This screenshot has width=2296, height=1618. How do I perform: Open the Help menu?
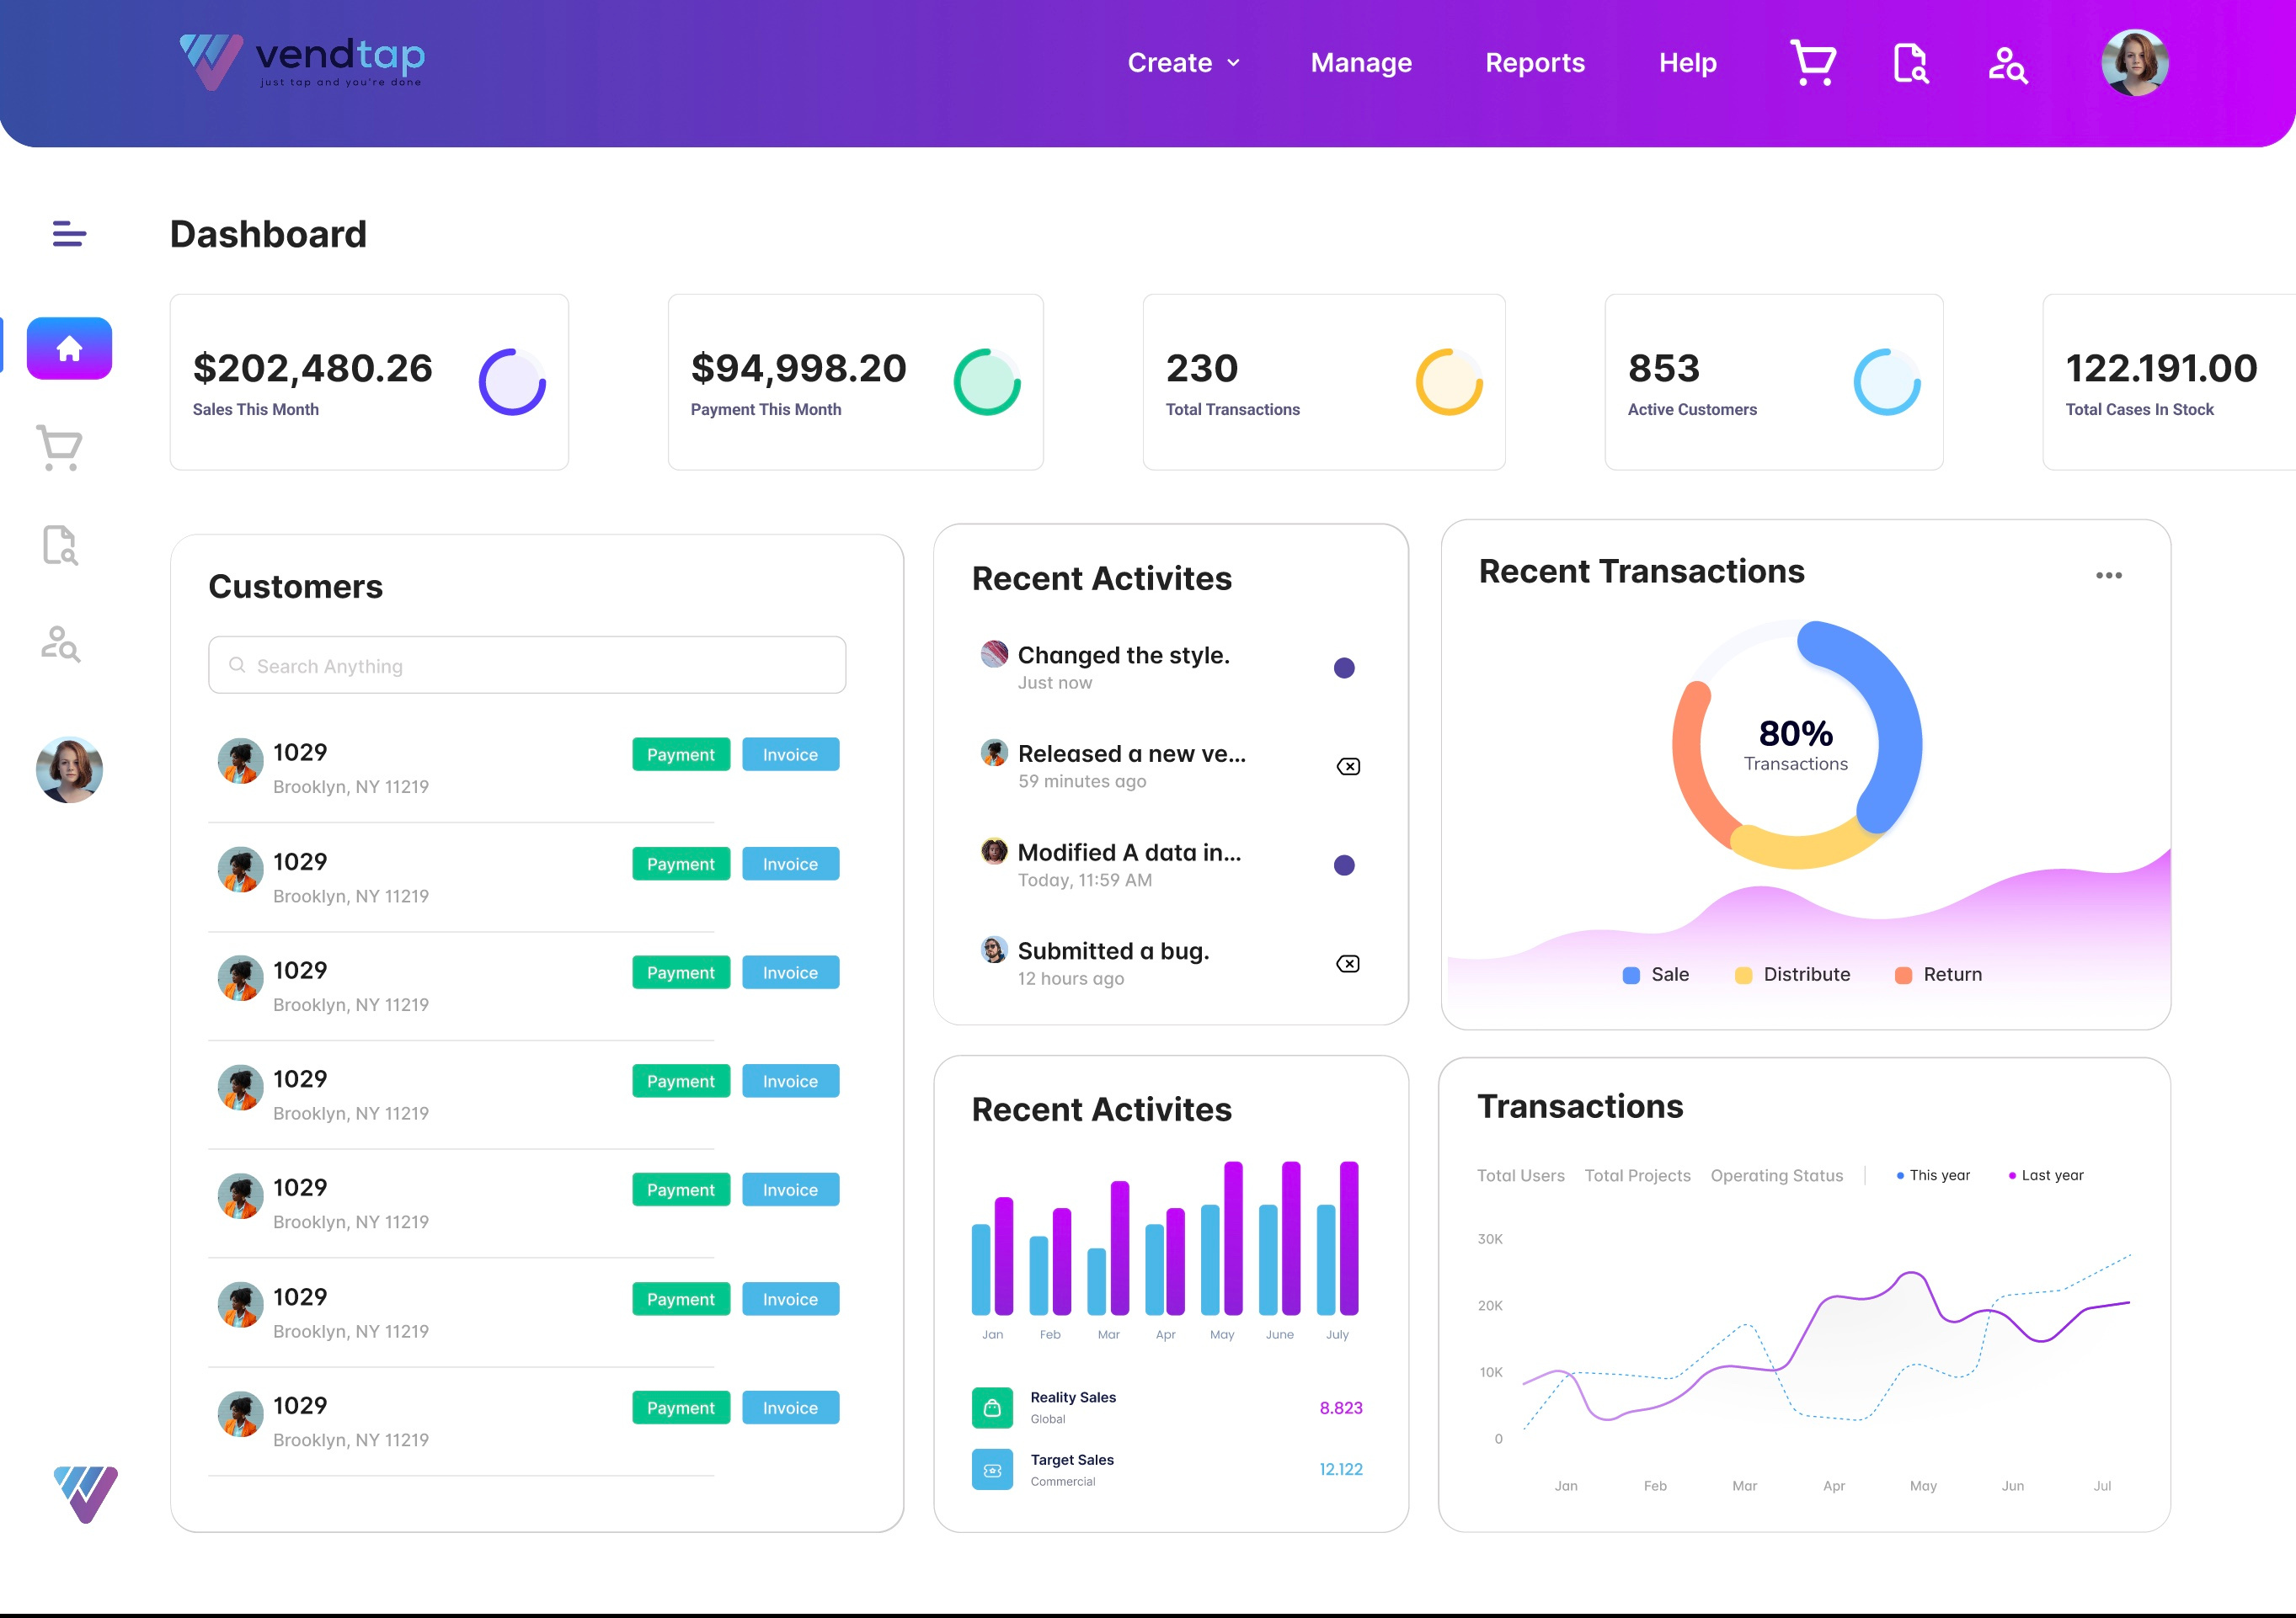click(x=1687, y=63)
